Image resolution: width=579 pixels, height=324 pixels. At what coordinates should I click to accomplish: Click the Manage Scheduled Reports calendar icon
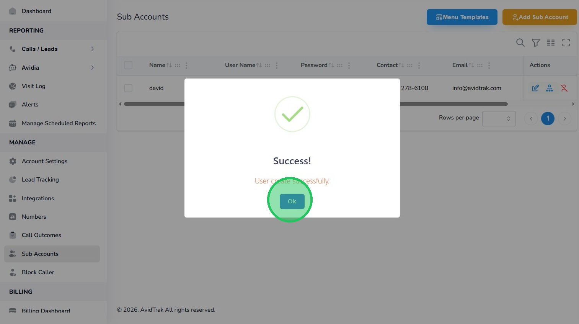(13, 123)
